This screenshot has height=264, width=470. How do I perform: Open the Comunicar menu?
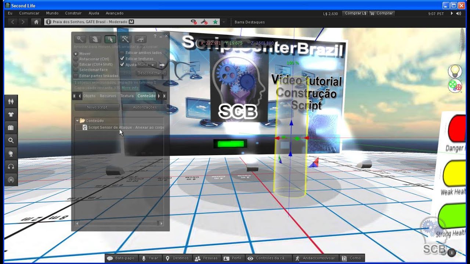tap(29, 13)
